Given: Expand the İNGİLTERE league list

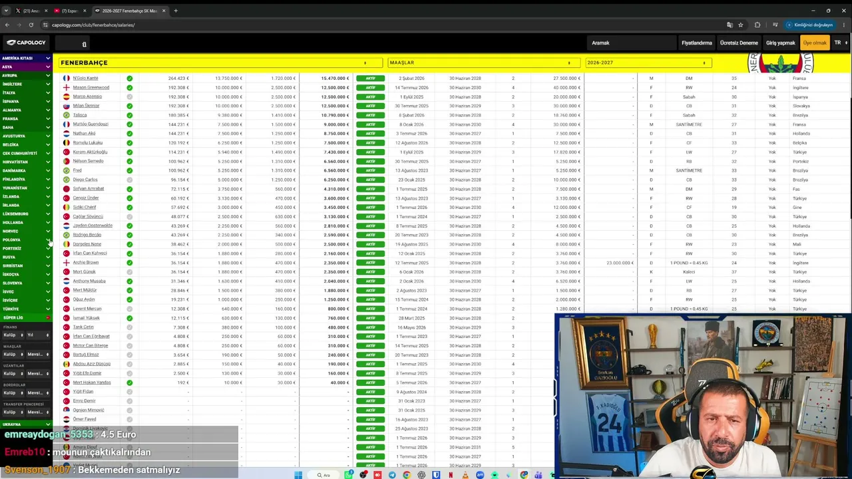Looking at the screenshot, I should point(26,84).
